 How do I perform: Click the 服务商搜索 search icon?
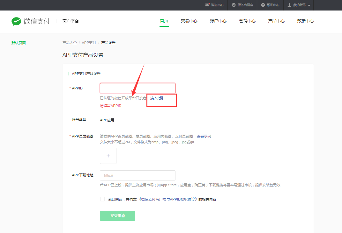pos(234,5)
